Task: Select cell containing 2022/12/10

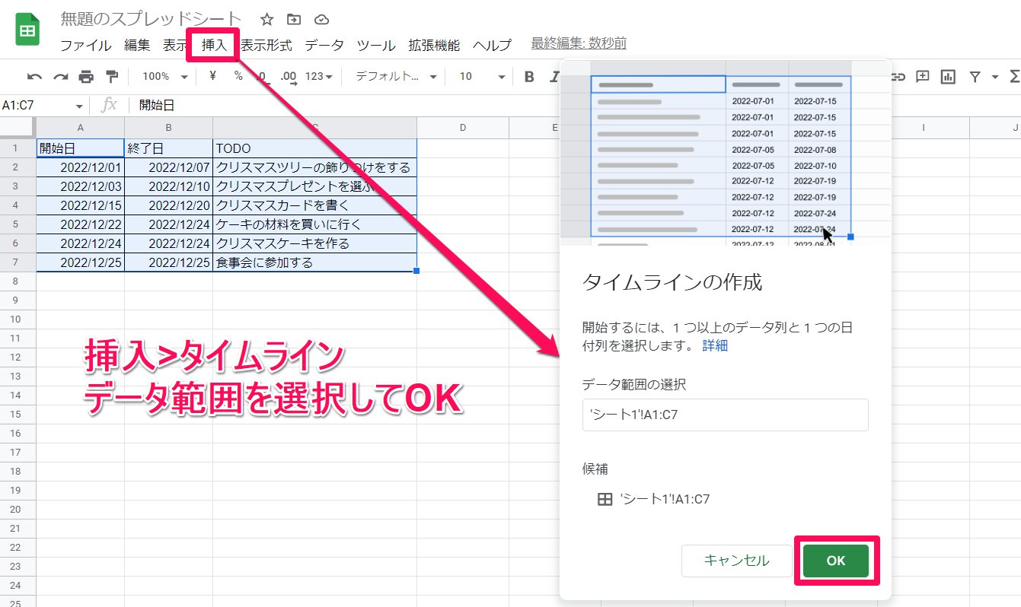Action: (x=169, y=186)
